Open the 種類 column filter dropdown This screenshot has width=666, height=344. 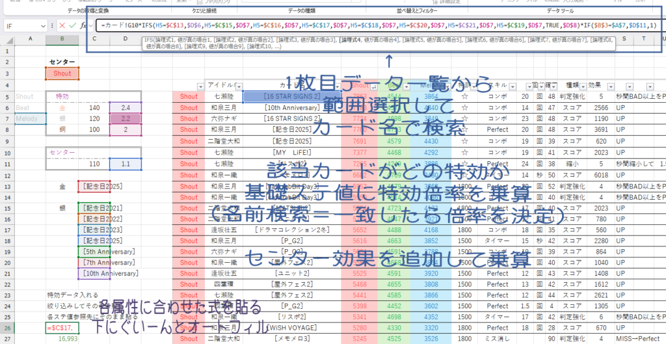(x=583, y=86)
